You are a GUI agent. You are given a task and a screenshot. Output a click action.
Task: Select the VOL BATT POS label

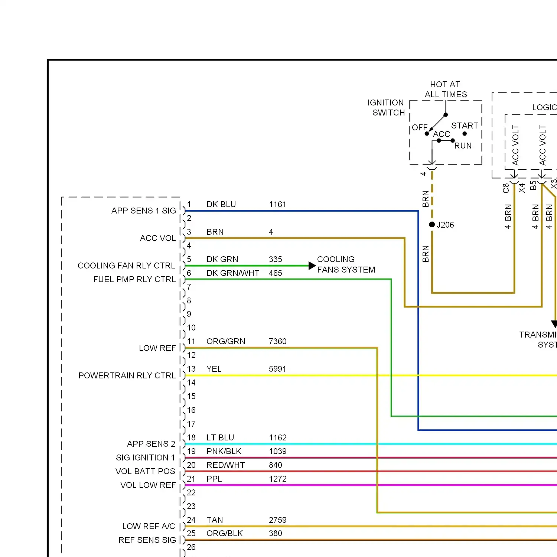[x=145, y=471]
